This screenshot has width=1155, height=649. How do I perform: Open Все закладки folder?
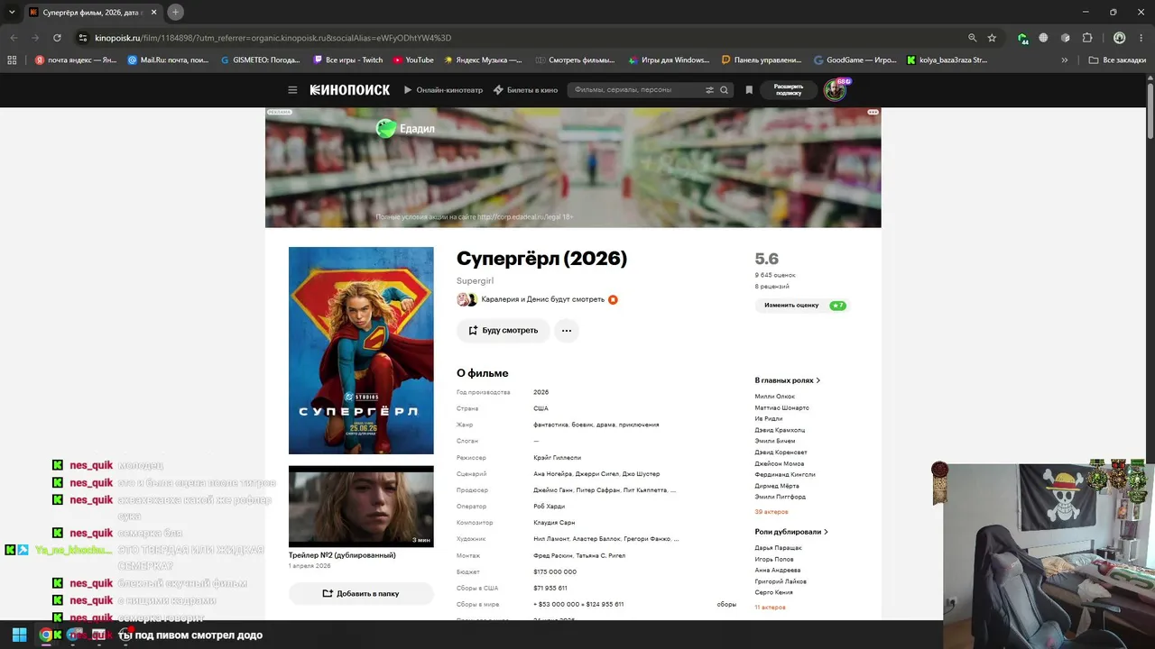[x=1117, y=60]
